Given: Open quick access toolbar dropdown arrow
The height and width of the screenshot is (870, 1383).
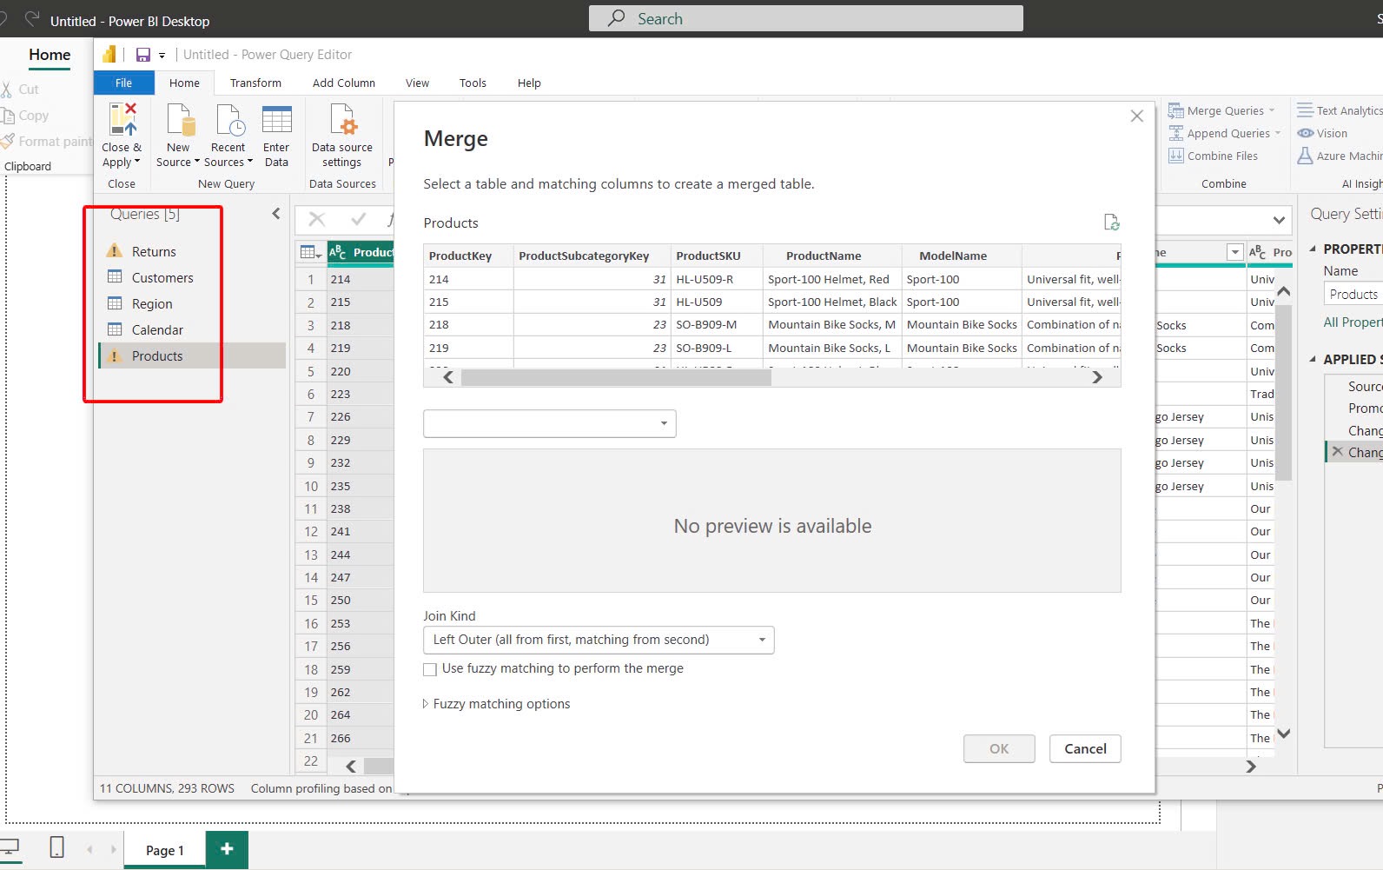Looking at the screenshot, I should click(162, 56).
